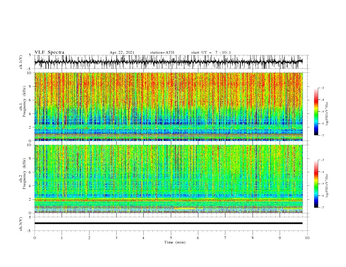Click the ch.2 "Frequency (kHz)" axis label
The image size is (346, 267).
coord(24,174)
